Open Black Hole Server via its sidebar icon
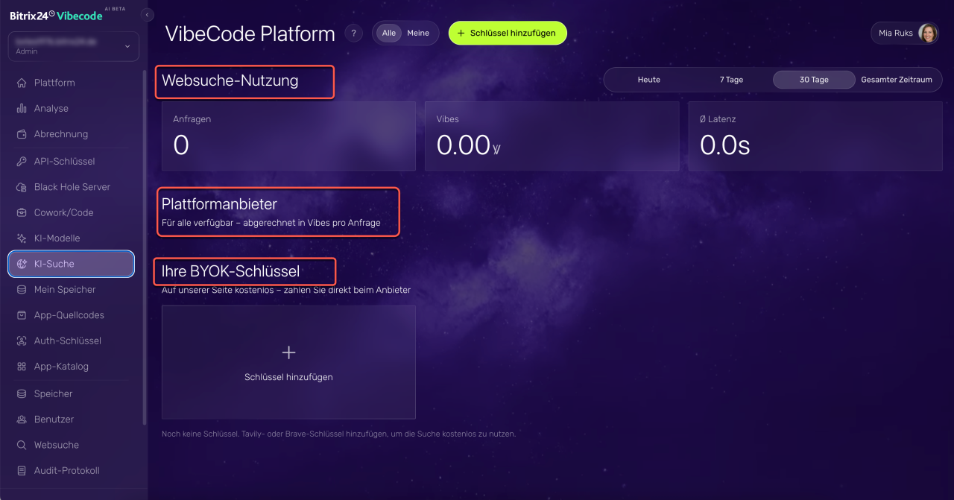This screenshot has height=500, width=954. tap(22, 187)
